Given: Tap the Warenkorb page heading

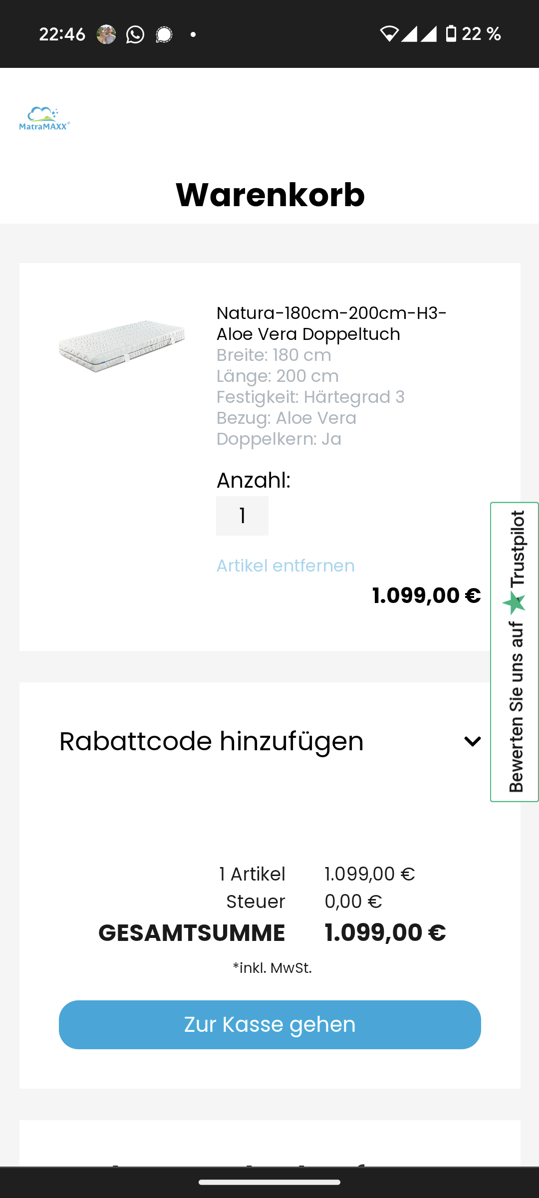Looking at the screenshot, I should coord(270,195).
